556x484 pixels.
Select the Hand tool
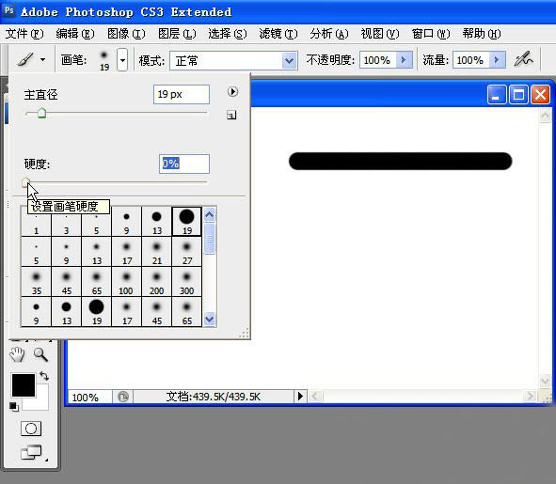[17, 354]
